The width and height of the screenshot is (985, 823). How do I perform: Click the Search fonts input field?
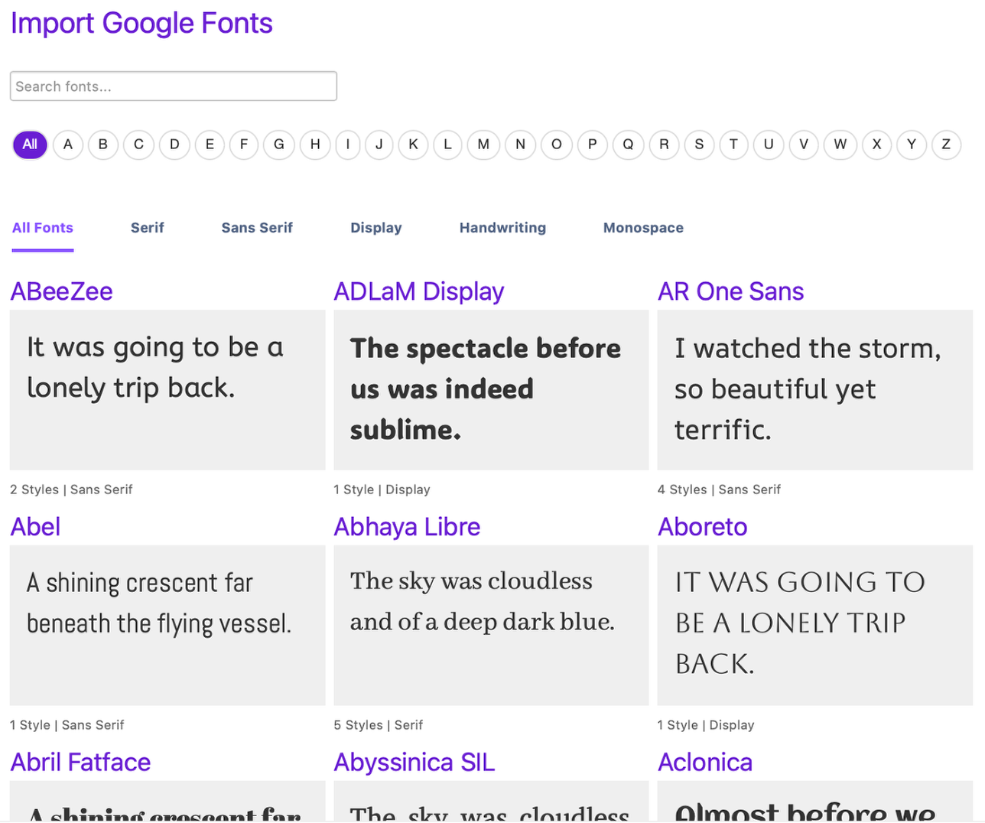point(174,86)
